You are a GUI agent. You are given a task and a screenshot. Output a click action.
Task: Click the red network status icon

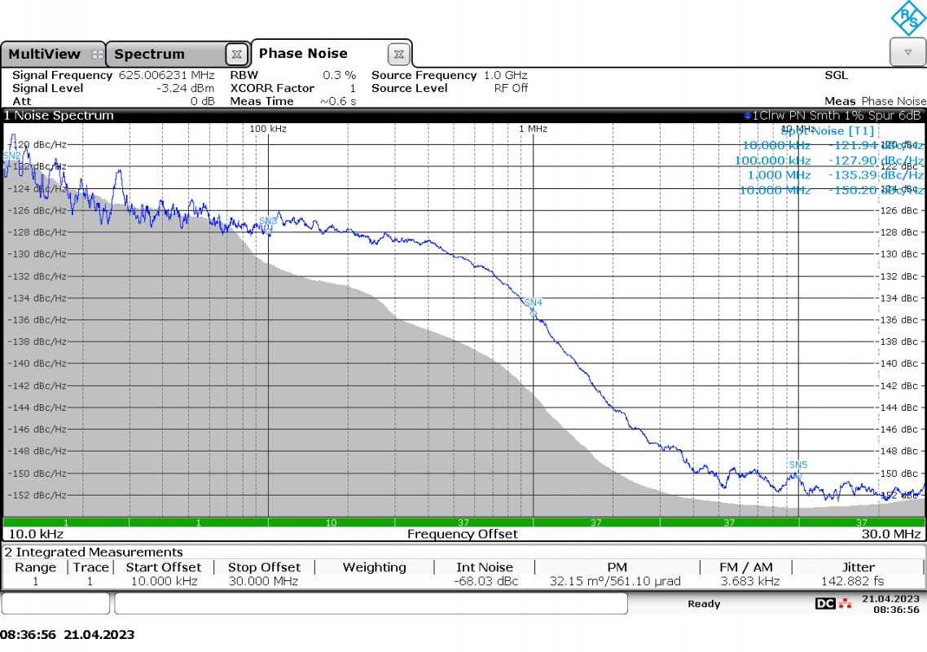[846, 603]
